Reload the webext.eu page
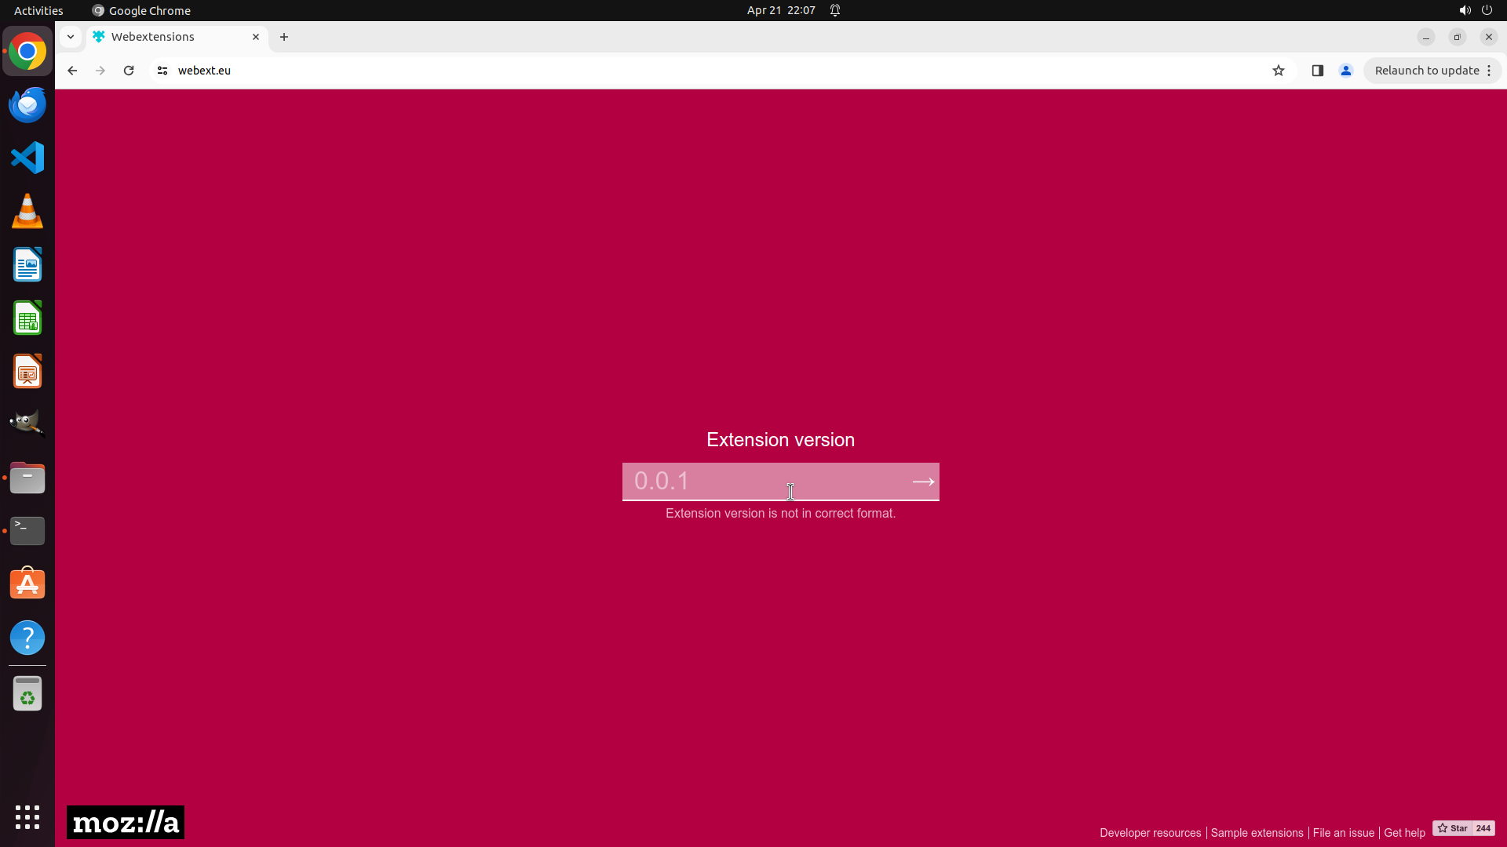 [x=129, y=71]
